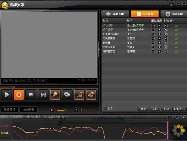The height and width of the screenshot is (141, 187).
Task: Click the pitch graph minimize icon
Action: (170, 117)
